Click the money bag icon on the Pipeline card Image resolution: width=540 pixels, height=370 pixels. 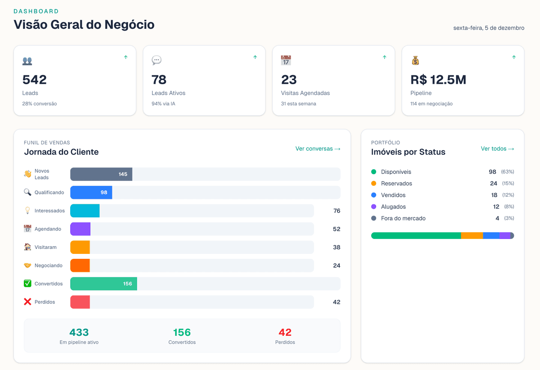click(x=415, y=60)
